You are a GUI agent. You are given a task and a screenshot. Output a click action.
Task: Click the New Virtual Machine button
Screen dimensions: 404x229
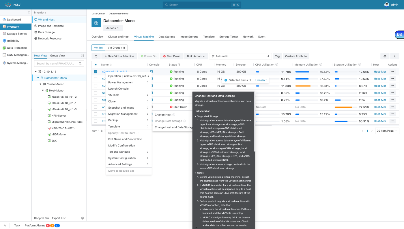tap(119, 56)
